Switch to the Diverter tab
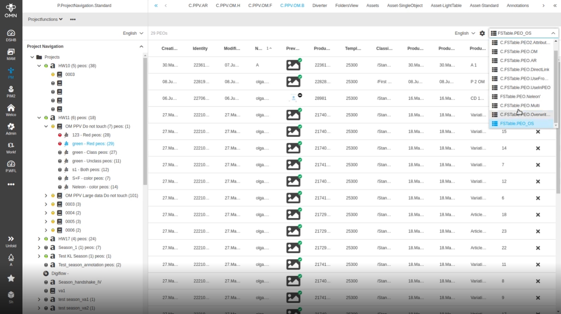This screenshot has height=314, width=561. [320, 5]
